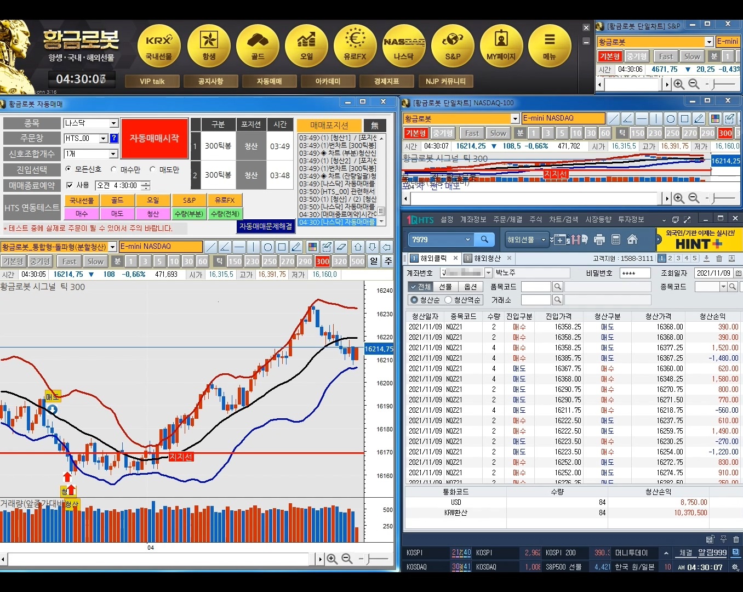Viewport: 743px width, 592px height.
Task: Click the blue help question mark icon
Action: tap(114, 138)
